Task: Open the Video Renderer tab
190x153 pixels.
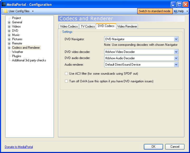Action: coord(127,26)
